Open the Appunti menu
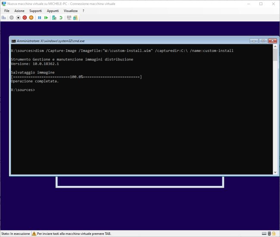The width and height of the screenshot is (280, 237). pyautogui.click(x=53, y=11)
